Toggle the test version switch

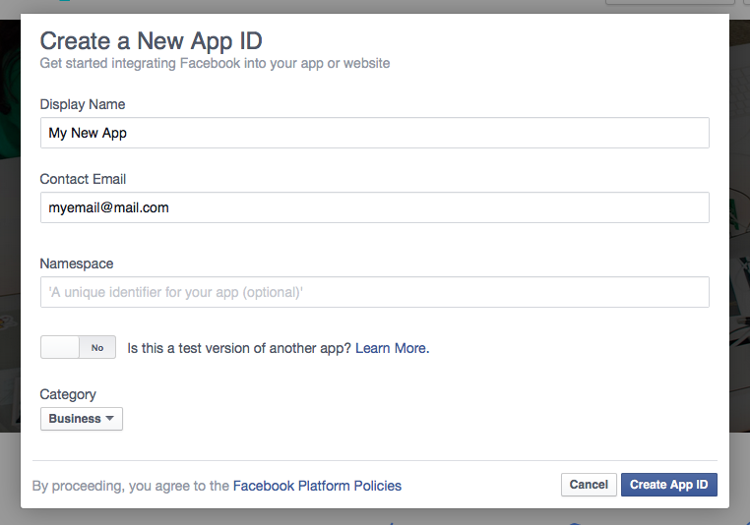[78, 347]
